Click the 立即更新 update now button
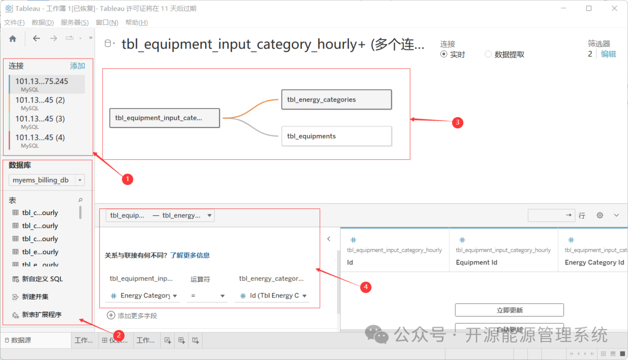Screen dimensions: 628x360 [509, 310]
